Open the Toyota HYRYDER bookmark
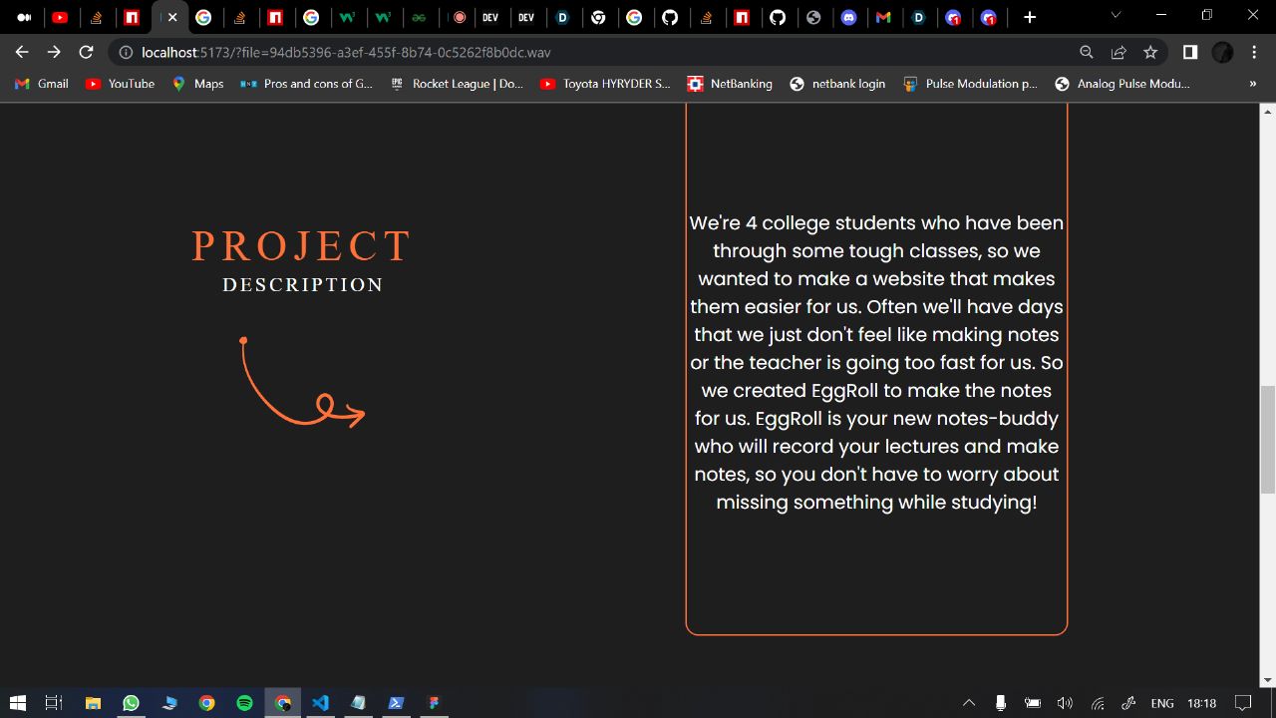 point(605,84)
